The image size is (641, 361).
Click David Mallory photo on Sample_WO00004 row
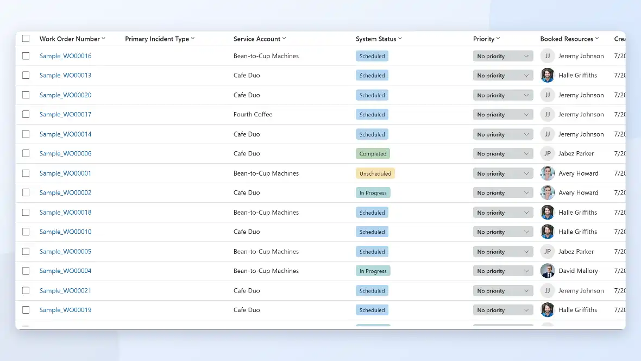pos(548,271)
